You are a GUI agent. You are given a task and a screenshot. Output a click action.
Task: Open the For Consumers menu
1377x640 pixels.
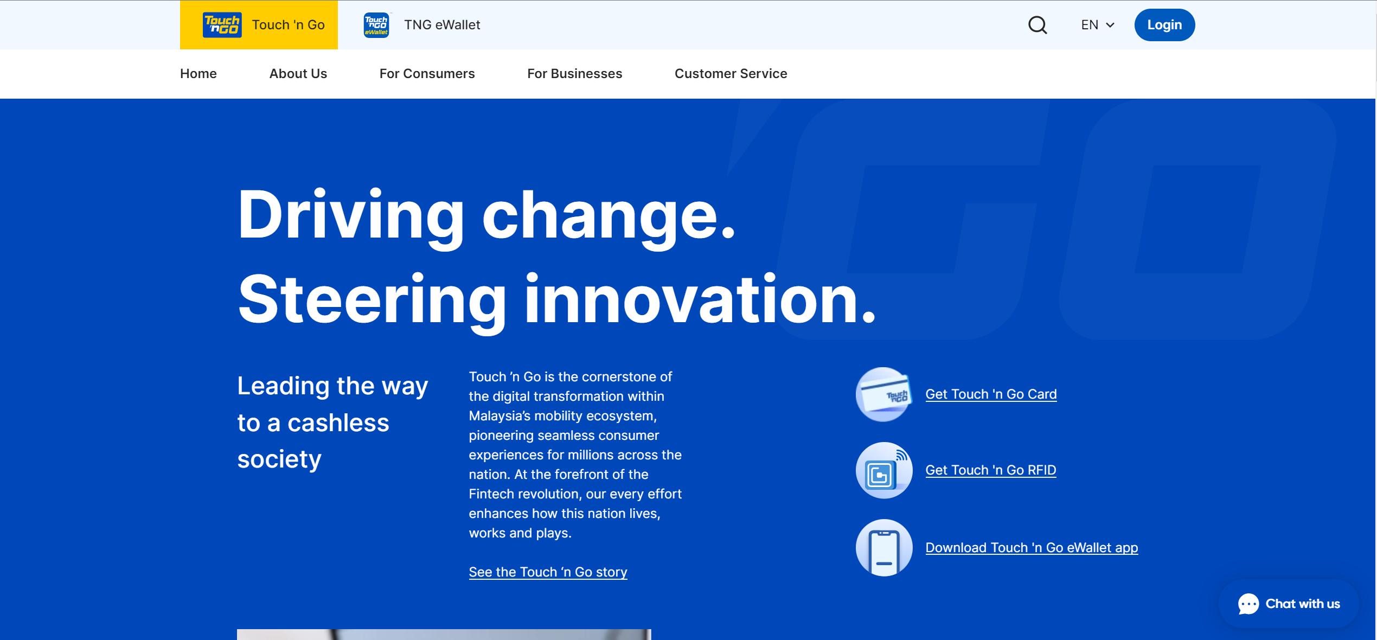point(427,74)
